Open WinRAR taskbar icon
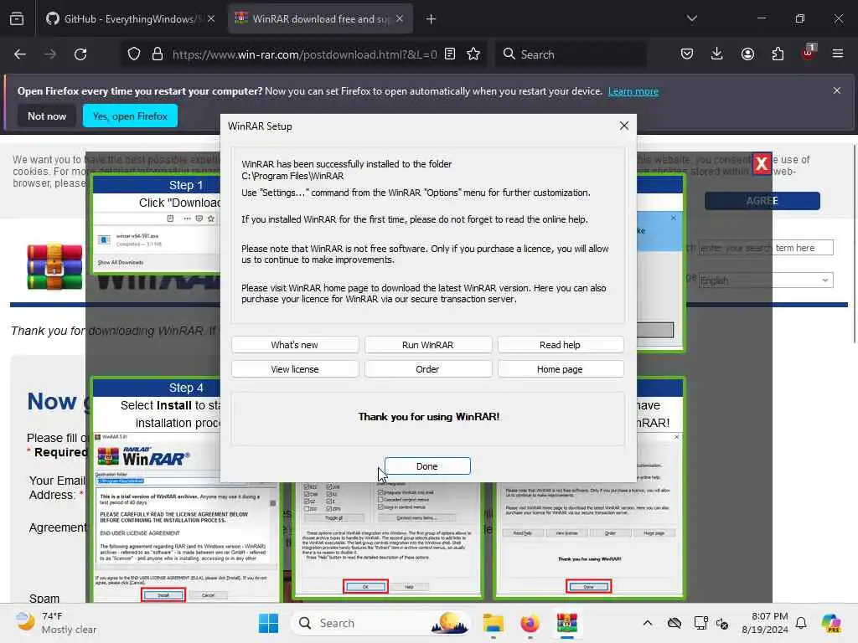 coord(567,623)
